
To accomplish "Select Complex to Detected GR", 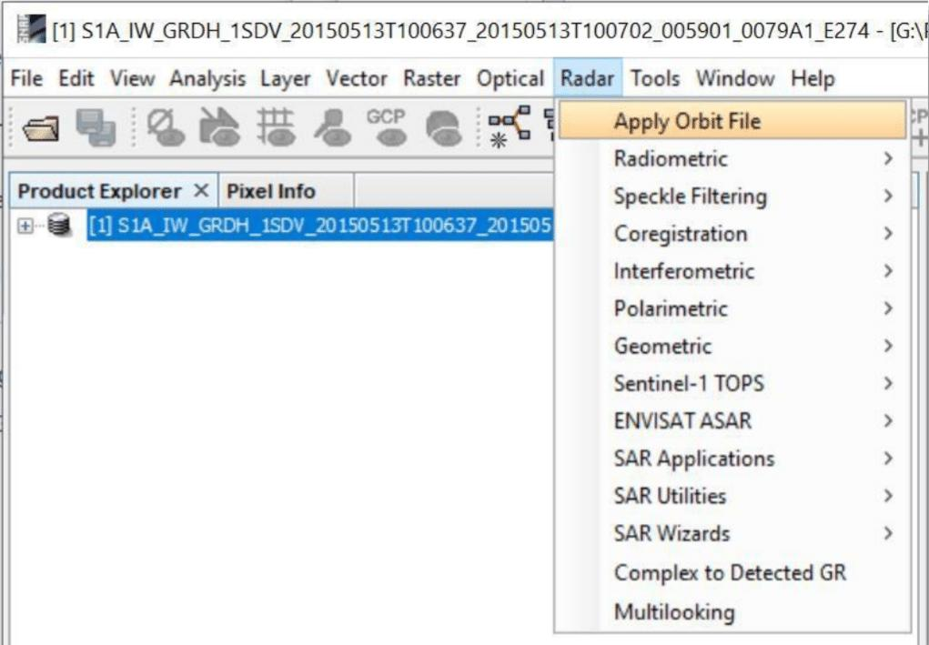I will pos(732,573).
